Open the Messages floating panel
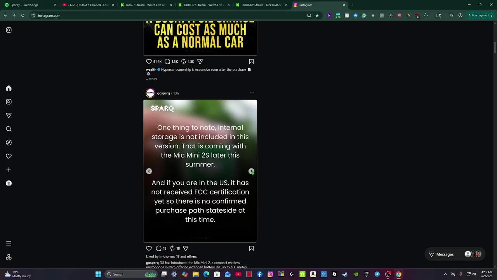 coord(455,254)
